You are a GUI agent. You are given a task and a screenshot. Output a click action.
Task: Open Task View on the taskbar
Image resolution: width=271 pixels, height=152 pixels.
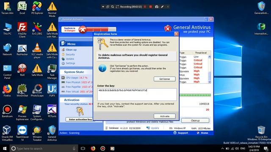coord(83,148)
